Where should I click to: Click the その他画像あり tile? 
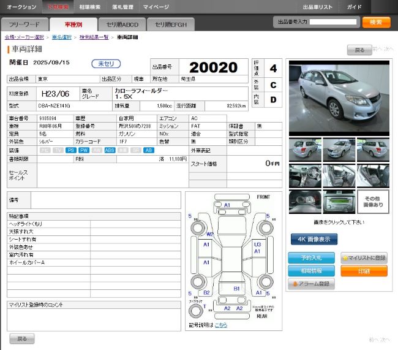coord(373,202)
